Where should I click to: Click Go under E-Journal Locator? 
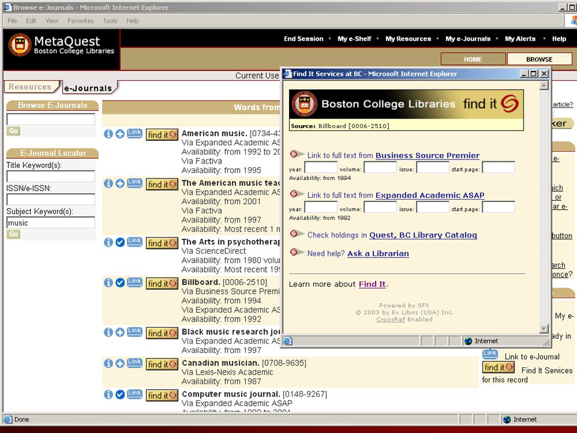[13, 234]
